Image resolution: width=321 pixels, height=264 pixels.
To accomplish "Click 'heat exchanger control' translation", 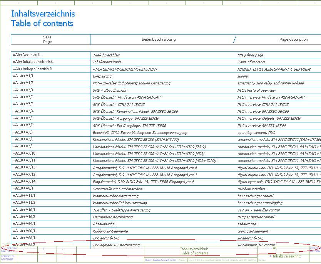I will [255, 196].
